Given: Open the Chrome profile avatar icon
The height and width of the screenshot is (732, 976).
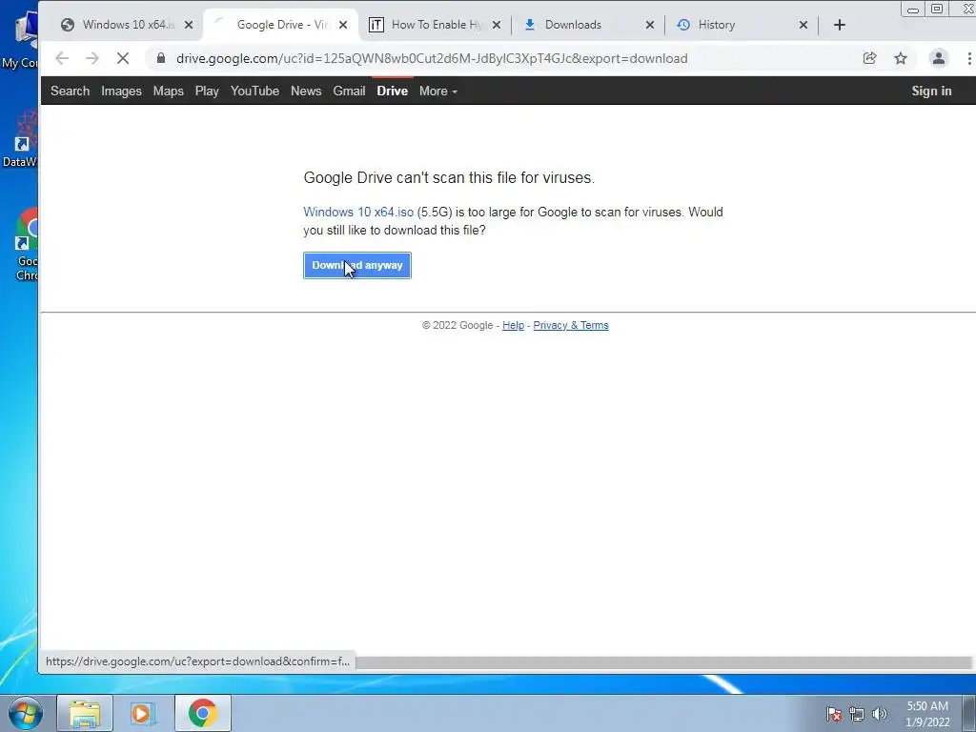Looking at the screenshot, I should [x=938, y=58].
